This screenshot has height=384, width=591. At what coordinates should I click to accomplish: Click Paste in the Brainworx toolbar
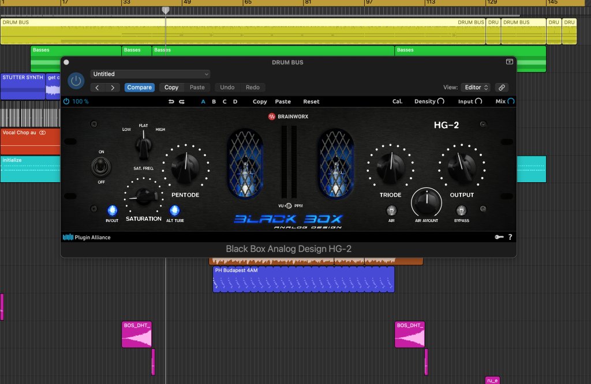click(283, 101)
